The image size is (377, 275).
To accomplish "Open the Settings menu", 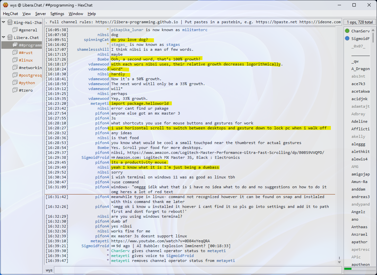I will 57,14.
